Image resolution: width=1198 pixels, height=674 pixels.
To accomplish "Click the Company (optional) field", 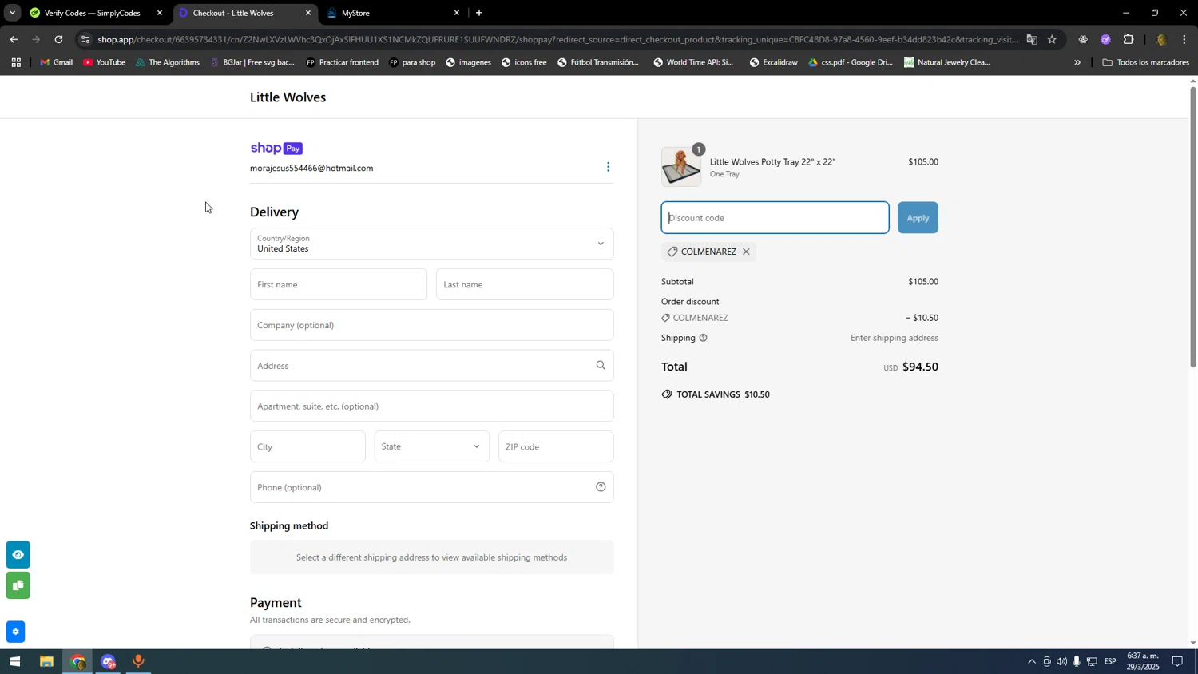I will (x=431, y=325).
